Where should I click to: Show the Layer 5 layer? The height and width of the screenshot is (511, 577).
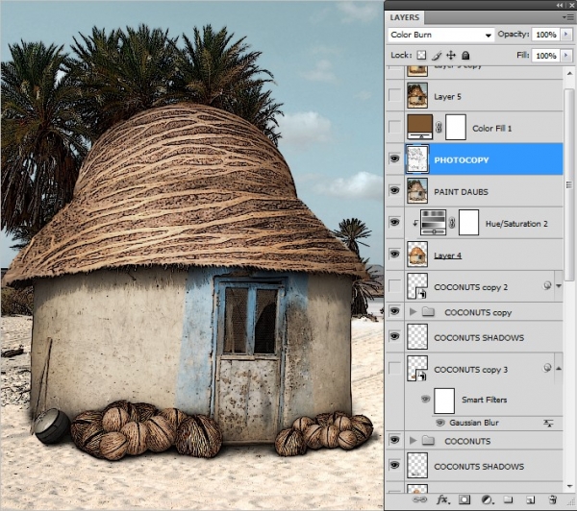(x=395, y=96)
